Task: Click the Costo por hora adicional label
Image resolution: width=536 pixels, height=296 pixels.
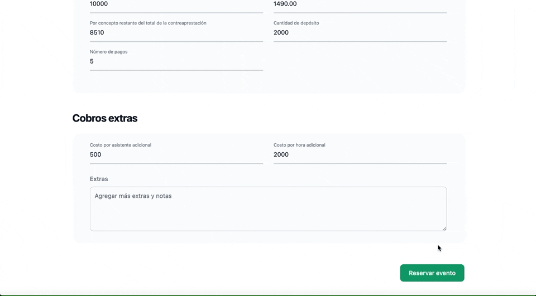Action: click(x=299, y=145)
